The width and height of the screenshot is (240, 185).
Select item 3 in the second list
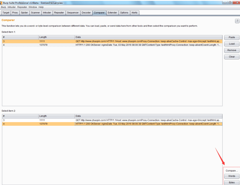click(112, 120)
